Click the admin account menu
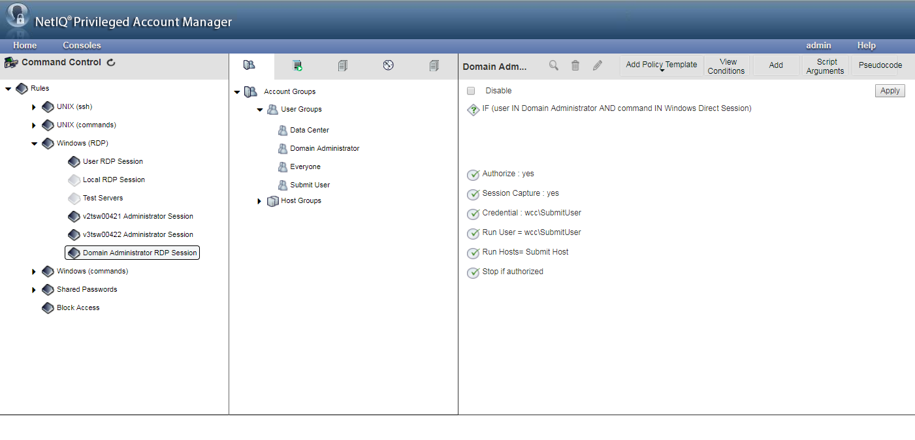 [x=818, y=46]
